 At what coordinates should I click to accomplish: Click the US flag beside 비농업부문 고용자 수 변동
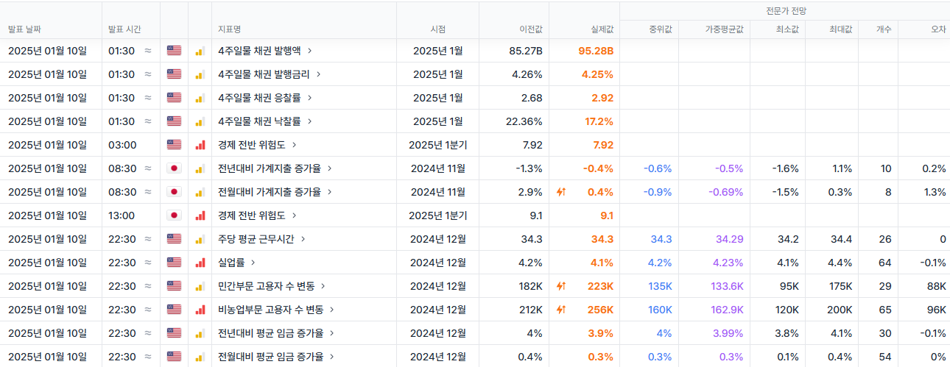tap(174, 310)
